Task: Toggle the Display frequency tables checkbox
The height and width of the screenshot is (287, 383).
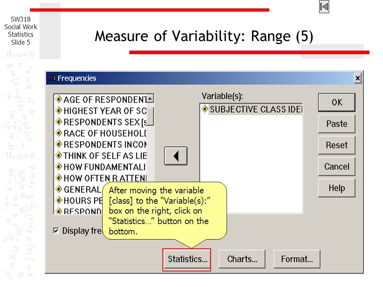Action: (56, 231)
